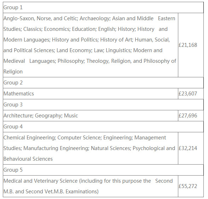Click the £27,696 fee amount
Image resolution: width=208 pixels, height=199 pixels.
(188, 116)
